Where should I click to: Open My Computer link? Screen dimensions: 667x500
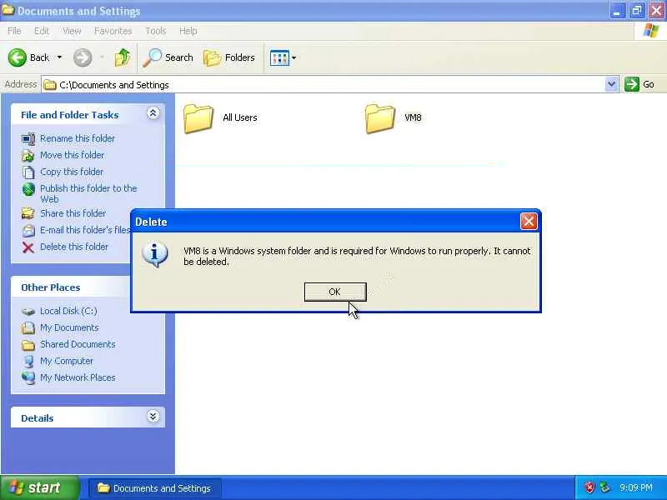coord(67,361)
